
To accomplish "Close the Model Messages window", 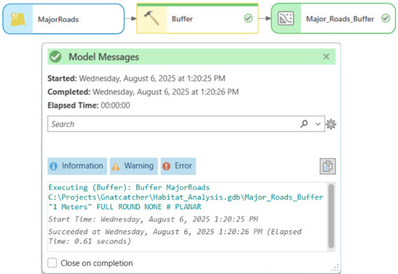I will coord(326,57).
